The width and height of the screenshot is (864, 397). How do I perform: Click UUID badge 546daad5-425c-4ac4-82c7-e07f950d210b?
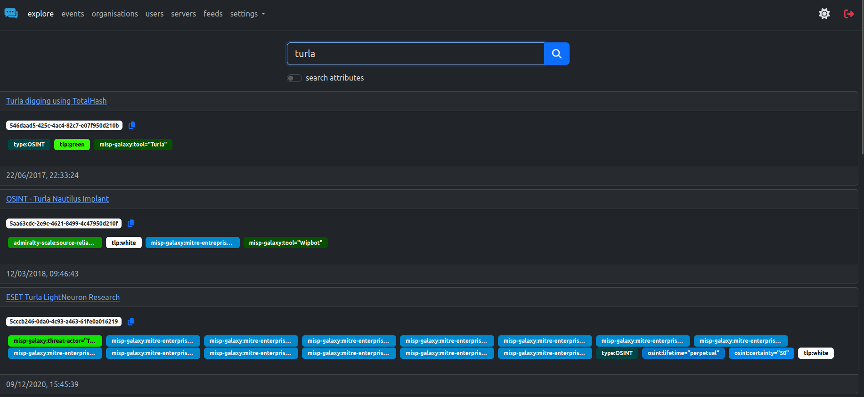64,125
